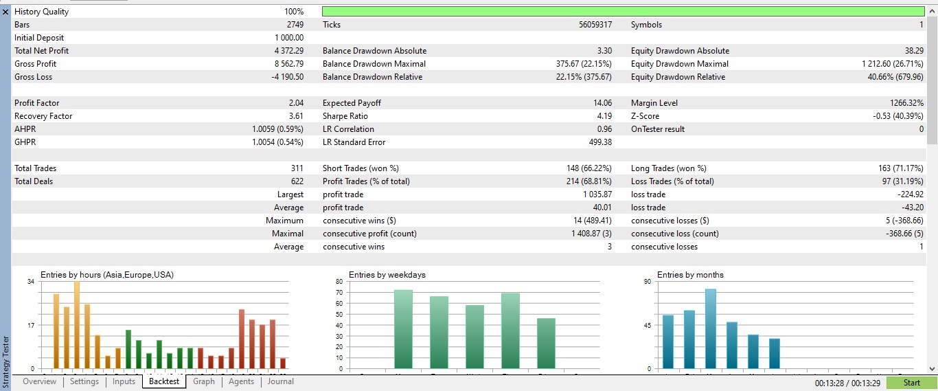Click the Profit Factor value 2.04
The height and width of the screenshot is (391, 938).
(297, 103)
